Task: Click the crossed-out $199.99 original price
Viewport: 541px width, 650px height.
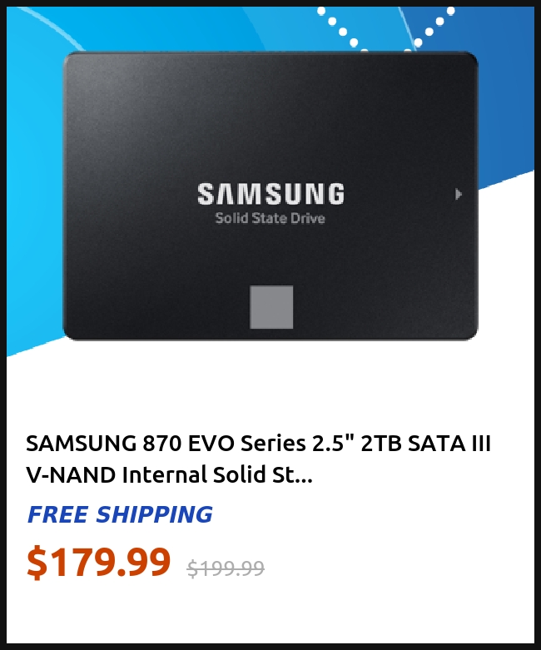Action: click(226, 568)
